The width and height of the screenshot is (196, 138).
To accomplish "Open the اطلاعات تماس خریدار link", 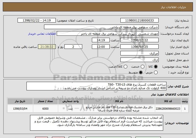I will pyautogui.click(x=42, y=34).
